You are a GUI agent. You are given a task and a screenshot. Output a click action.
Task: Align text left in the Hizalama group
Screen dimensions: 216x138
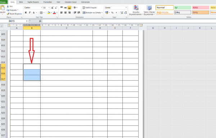[x=62, y=13]
